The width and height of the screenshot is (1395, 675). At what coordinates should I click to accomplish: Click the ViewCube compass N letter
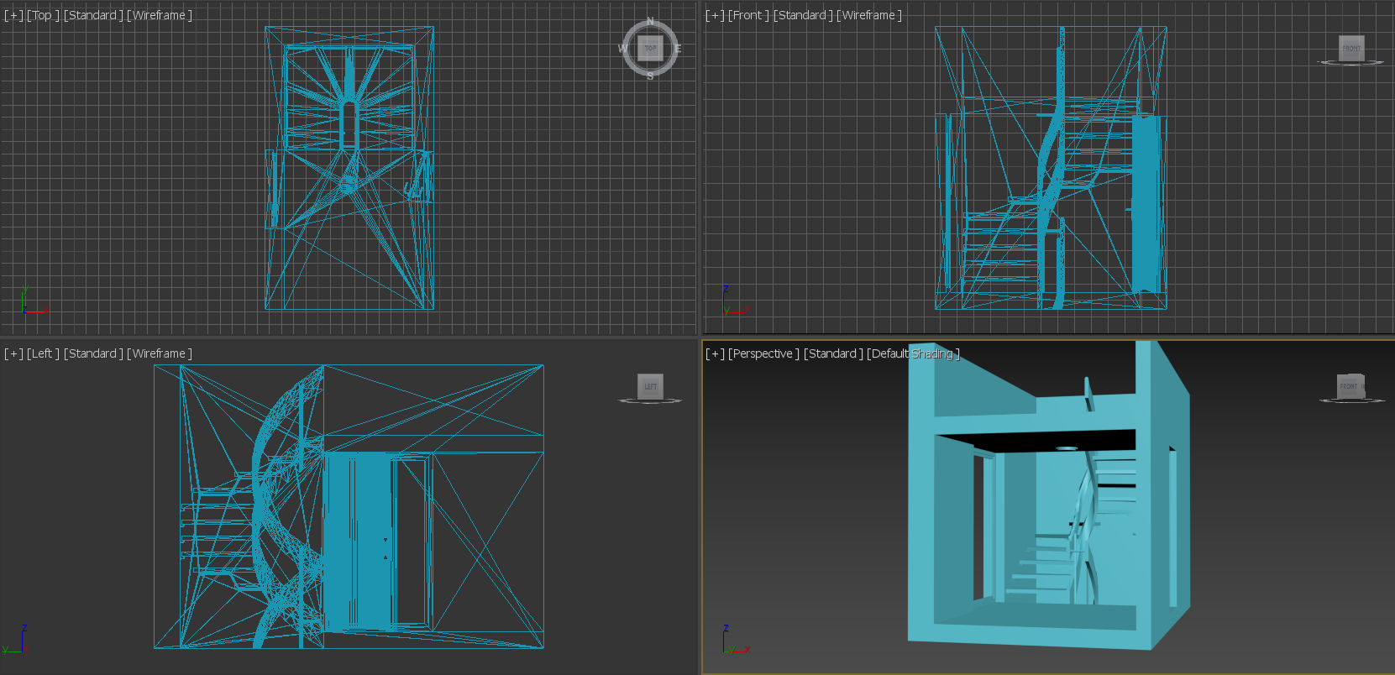(650, 21)
